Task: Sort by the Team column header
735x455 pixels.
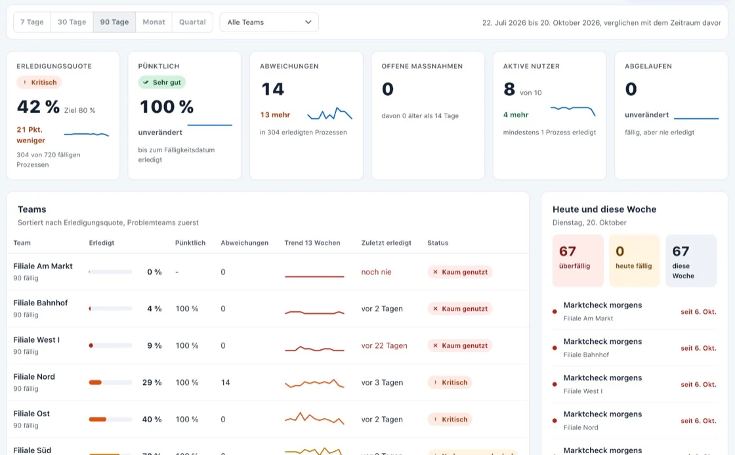Action: point(22,243)
